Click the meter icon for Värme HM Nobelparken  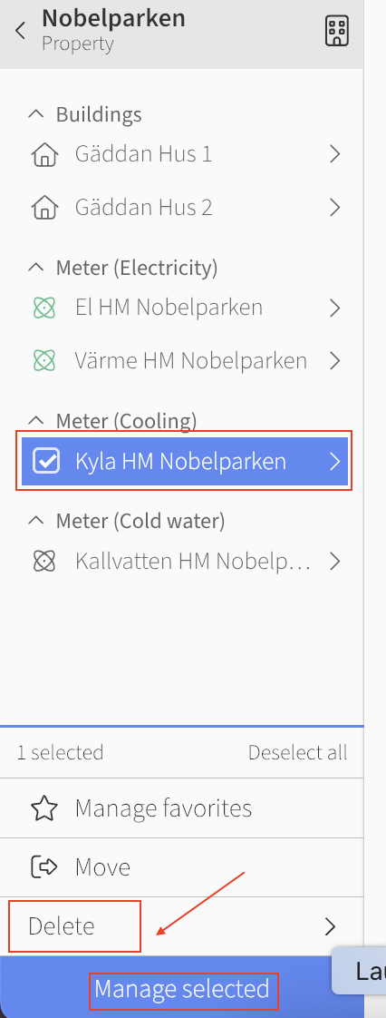click(44, 360)
